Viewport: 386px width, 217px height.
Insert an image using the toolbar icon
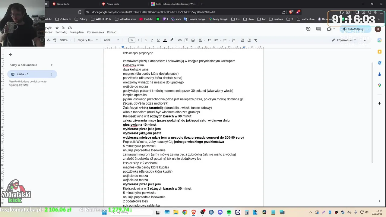(x=193, y=40)
